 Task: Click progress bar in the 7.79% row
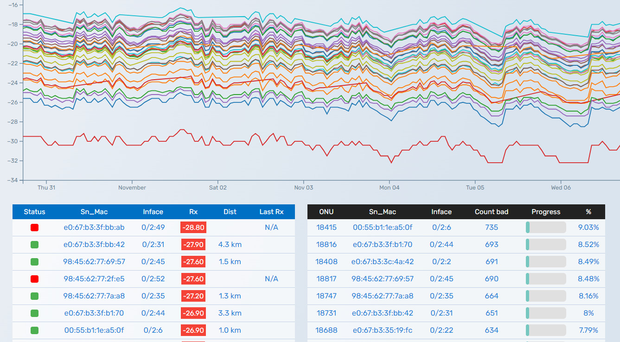546,330
